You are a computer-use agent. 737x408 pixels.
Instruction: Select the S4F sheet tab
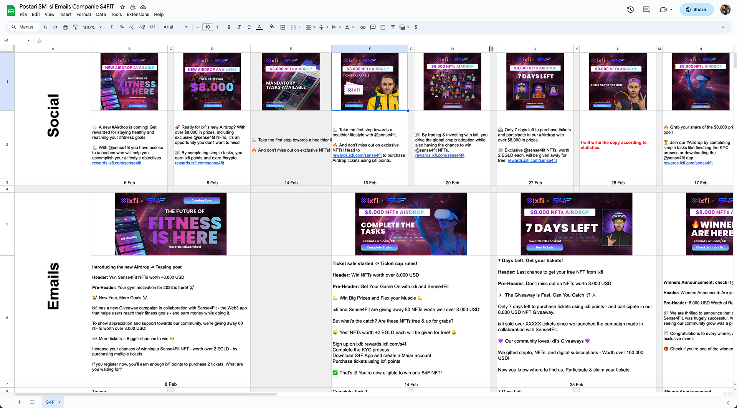pos(50,402)
